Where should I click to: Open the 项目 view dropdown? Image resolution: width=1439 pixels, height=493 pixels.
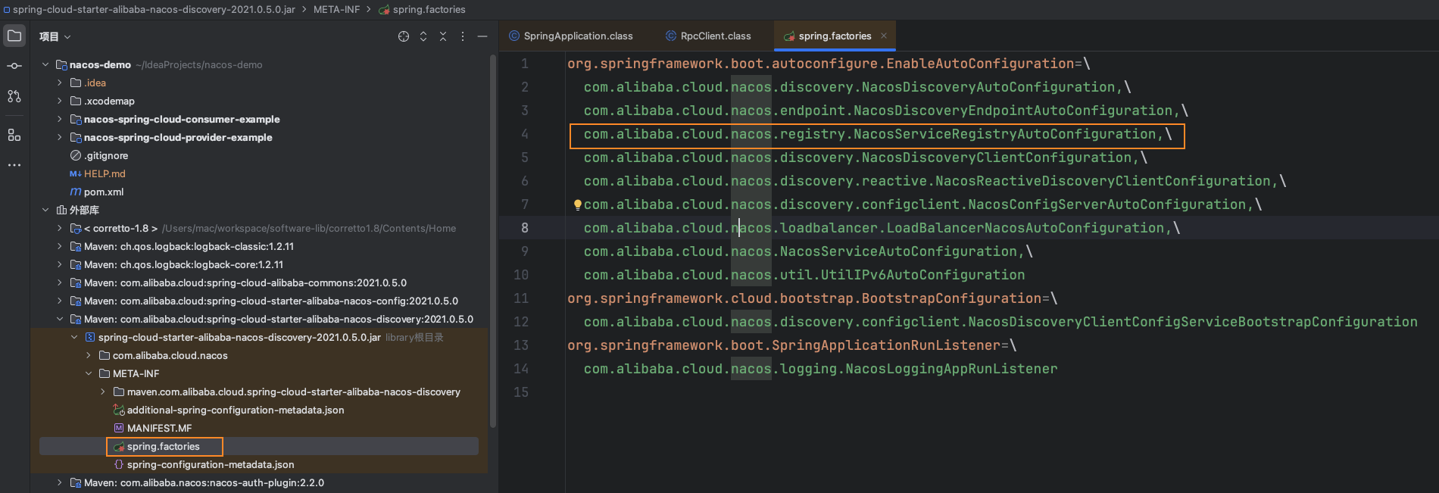click(55, 36)
